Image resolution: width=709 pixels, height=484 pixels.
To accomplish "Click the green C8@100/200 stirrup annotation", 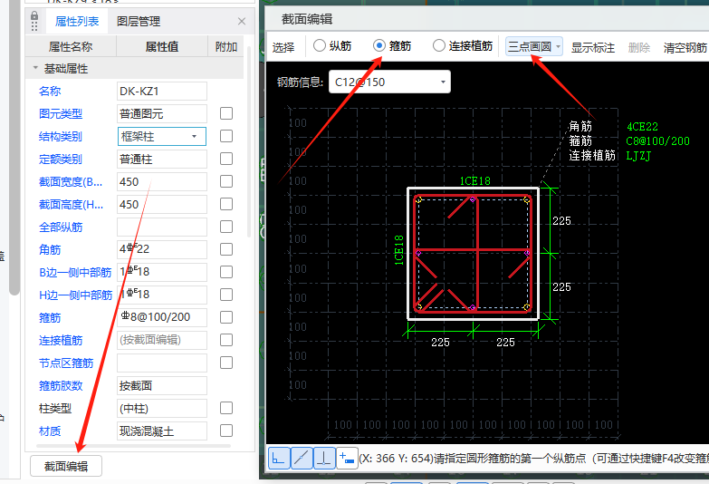I will point(658,140).
